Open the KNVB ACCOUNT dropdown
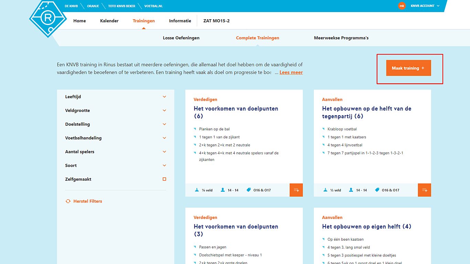The height and width of the screenshot is (264, 470). 422,6
